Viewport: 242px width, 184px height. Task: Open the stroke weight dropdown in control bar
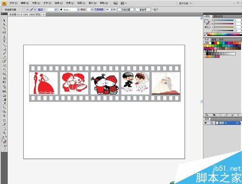point(56,10)
